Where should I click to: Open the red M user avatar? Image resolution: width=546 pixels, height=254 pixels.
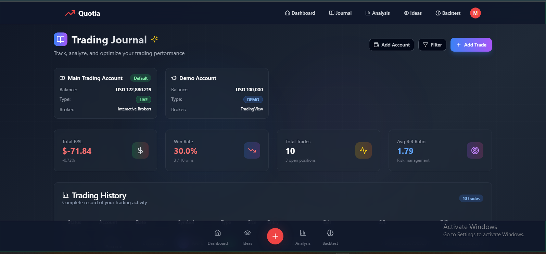click(x=475, y=13)
